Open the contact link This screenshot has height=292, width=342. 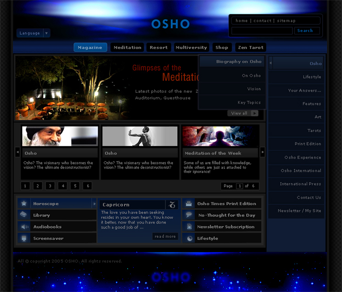(x=263, y=21)
